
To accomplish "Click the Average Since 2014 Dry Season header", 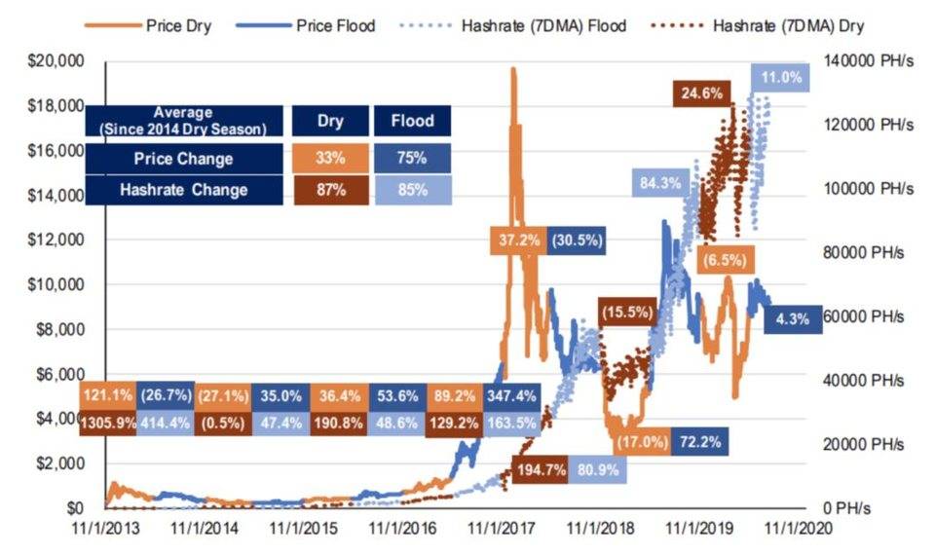I will (x=184, y=121).
